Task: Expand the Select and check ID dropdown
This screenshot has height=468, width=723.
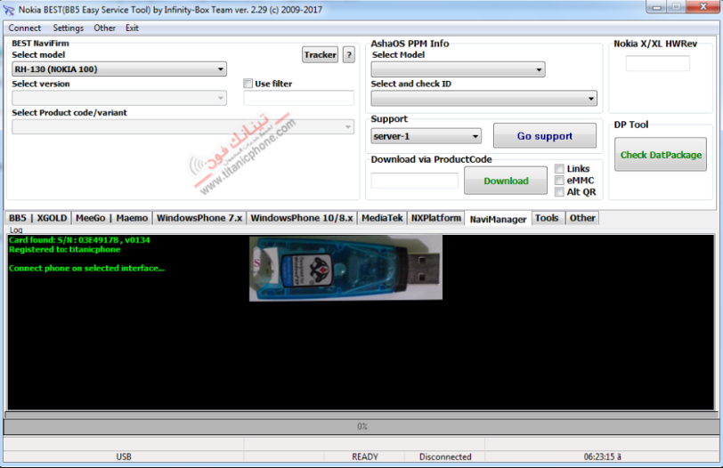Action: pos(483,99)
